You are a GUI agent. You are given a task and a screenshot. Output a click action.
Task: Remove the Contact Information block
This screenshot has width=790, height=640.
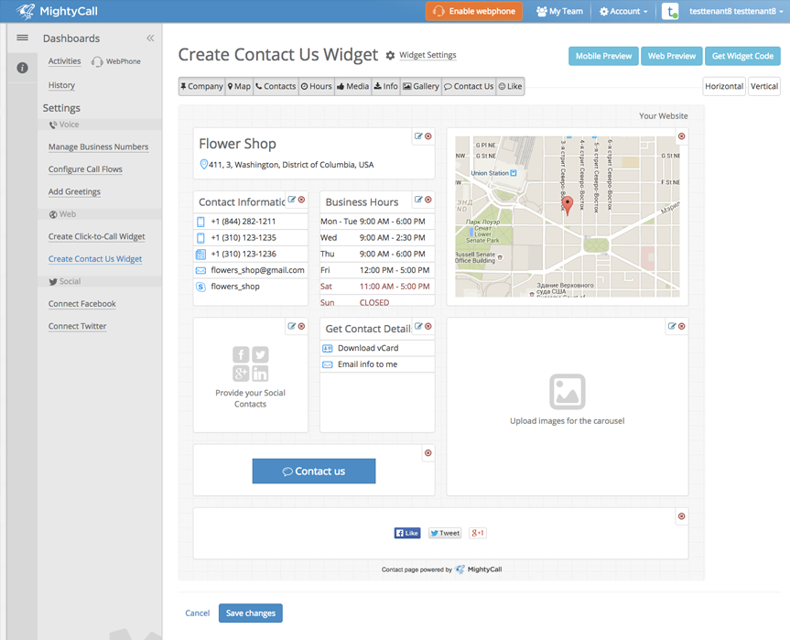[x=301, y=200]
